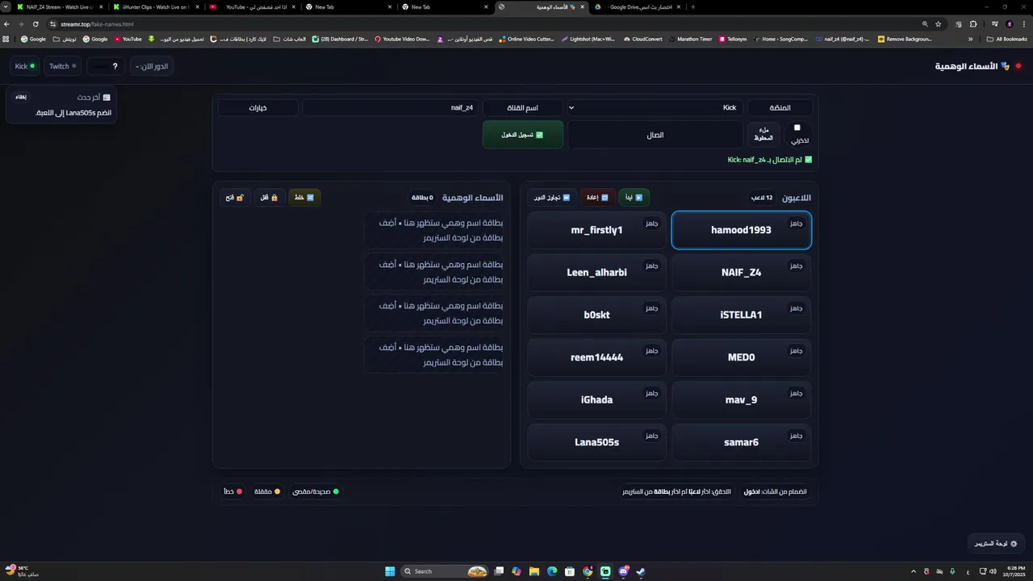Screen dimensions: 1033x581
Task: Open Microsoft Store from the taskbar
Action: (570, 571)
